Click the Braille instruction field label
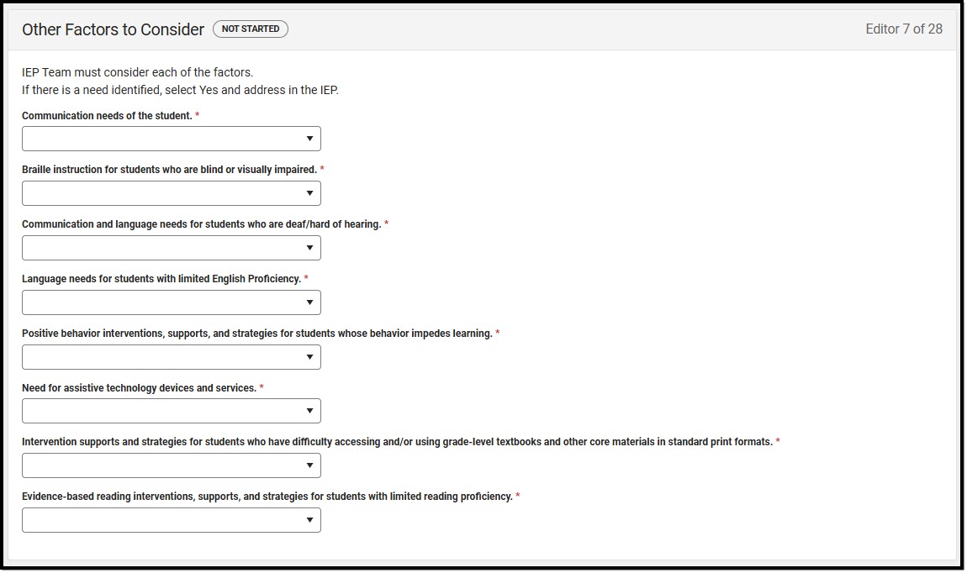 (170, 170)
